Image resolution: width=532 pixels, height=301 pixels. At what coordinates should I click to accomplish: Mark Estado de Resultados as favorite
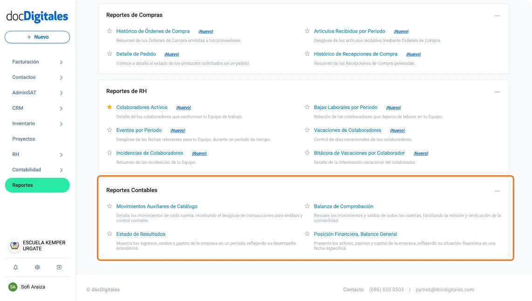coord(109,234)
